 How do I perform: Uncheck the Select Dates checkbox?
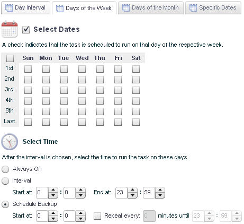26,30
